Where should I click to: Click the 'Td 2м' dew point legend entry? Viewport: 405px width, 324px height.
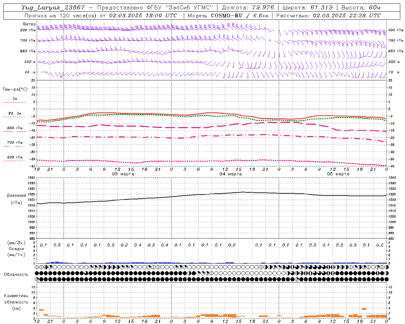click(15, 114)
